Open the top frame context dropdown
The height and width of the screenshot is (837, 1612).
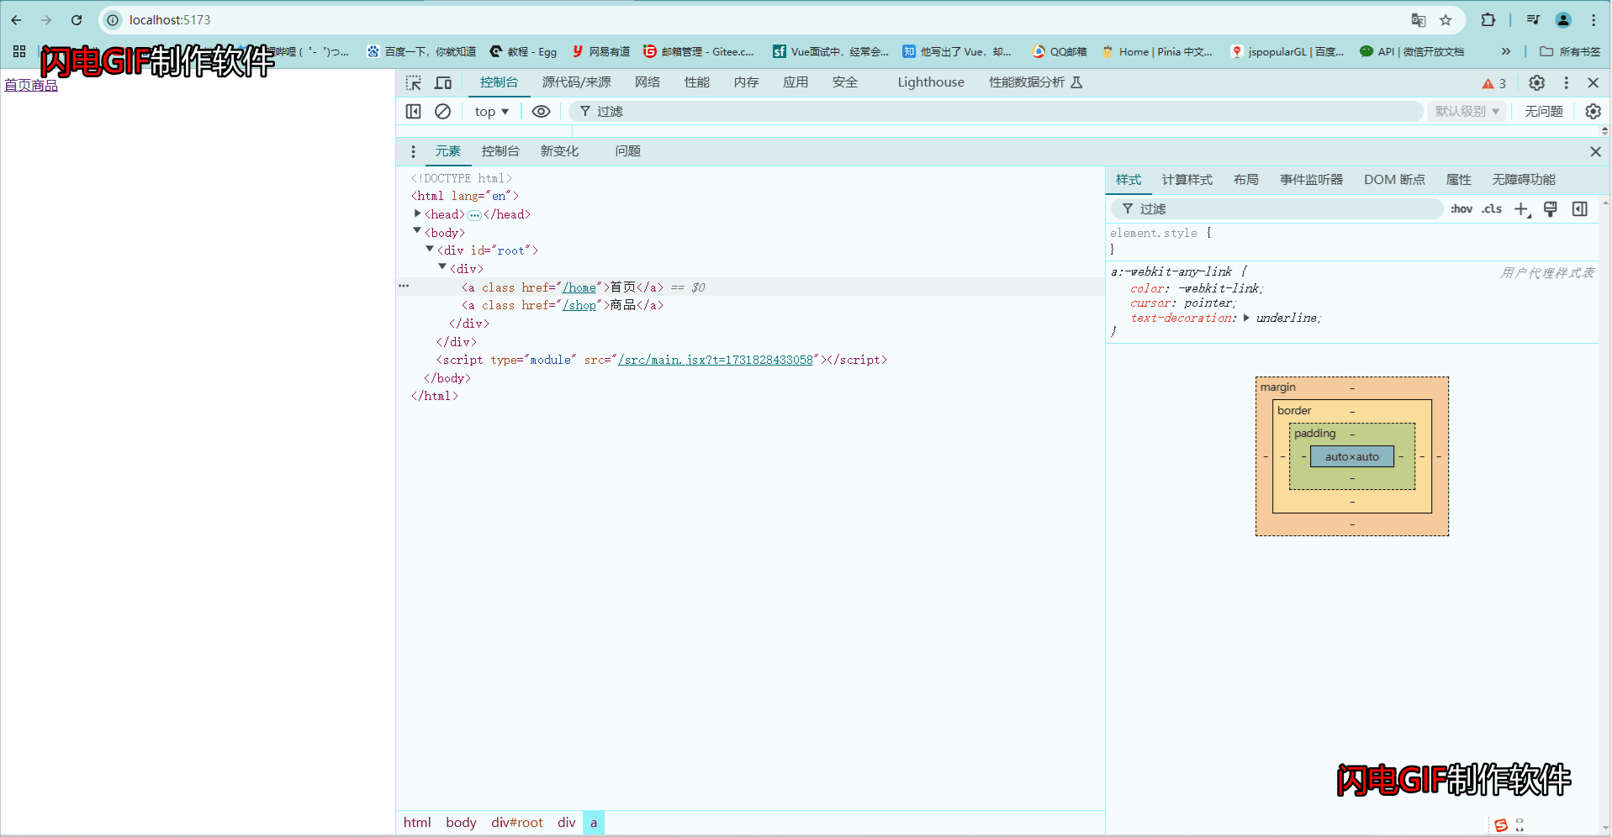click(490, 111)
